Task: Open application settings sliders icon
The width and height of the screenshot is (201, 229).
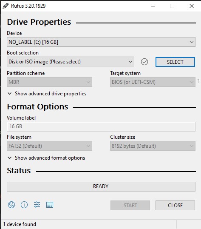Action: click(x=37, y=205)
